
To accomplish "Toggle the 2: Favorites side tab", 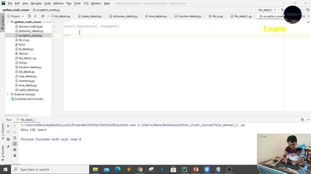I will [2, 153].
